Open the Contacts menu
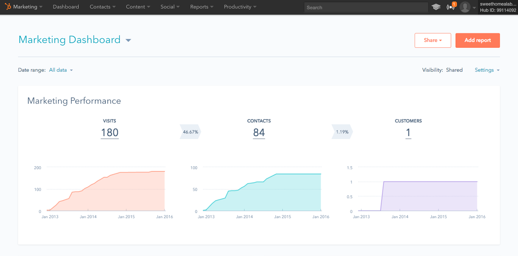 tap(103, 7)
